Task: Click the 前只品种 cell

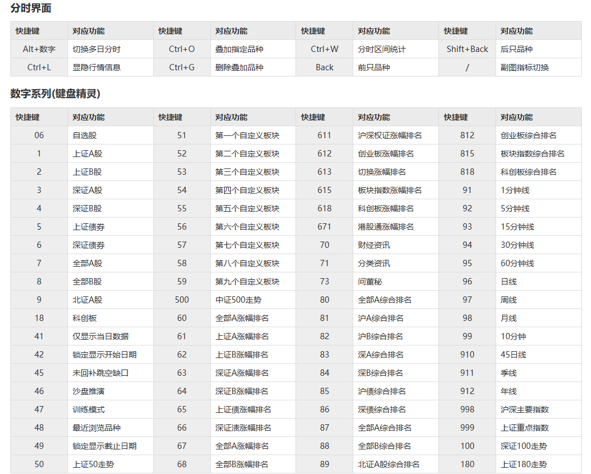Action: coord(396,67)
